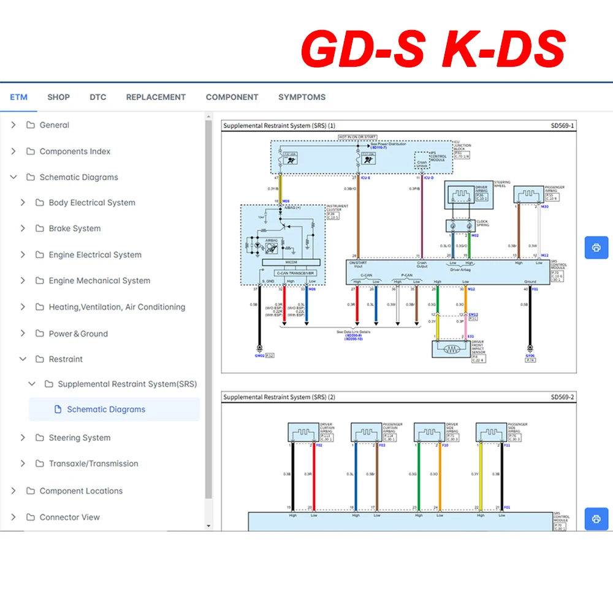The height and width of the screenshot is (613, 613).
Task: Open the DTC tab
Action: [97, 97]
